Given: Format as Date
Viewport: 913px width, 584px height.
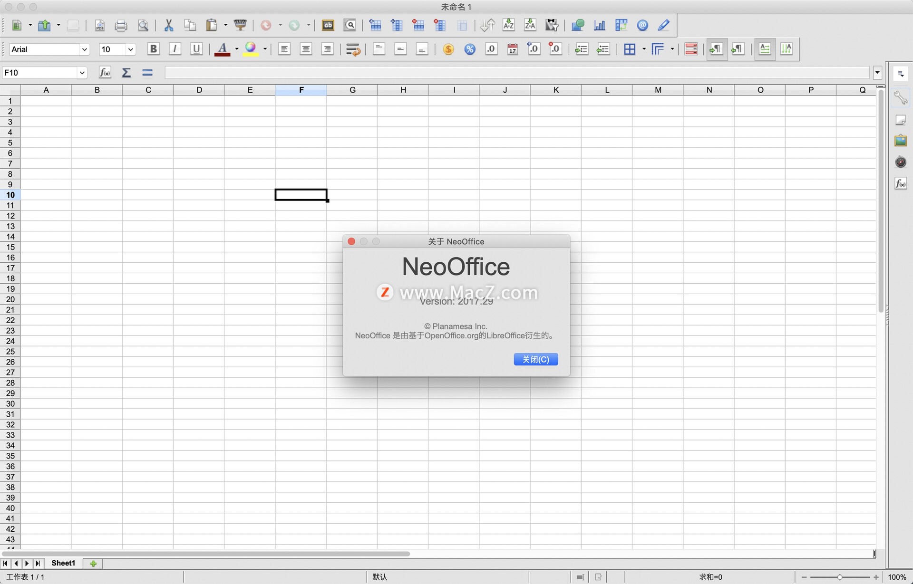Looking at the screenshot, I should pos(512,49).
